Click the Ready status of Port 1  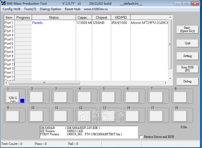click(x=38, y=23)
